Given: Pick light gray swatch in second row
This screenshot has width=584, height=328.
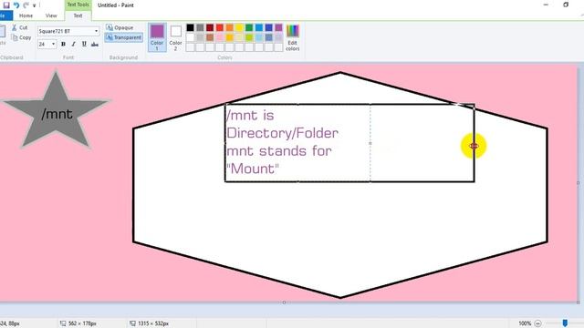Looking at the screenshot, I should [x=200, y=37].
